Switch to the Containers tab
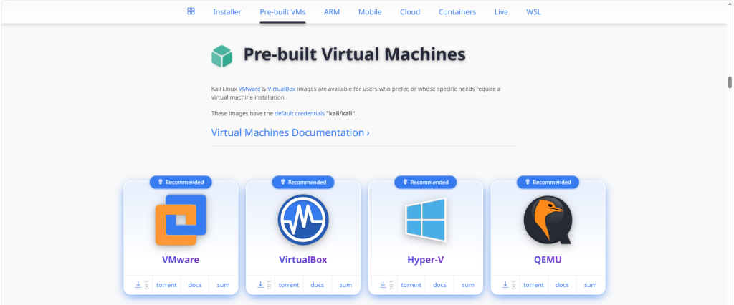This screenshot has height=305, width=734. [457, 12]
